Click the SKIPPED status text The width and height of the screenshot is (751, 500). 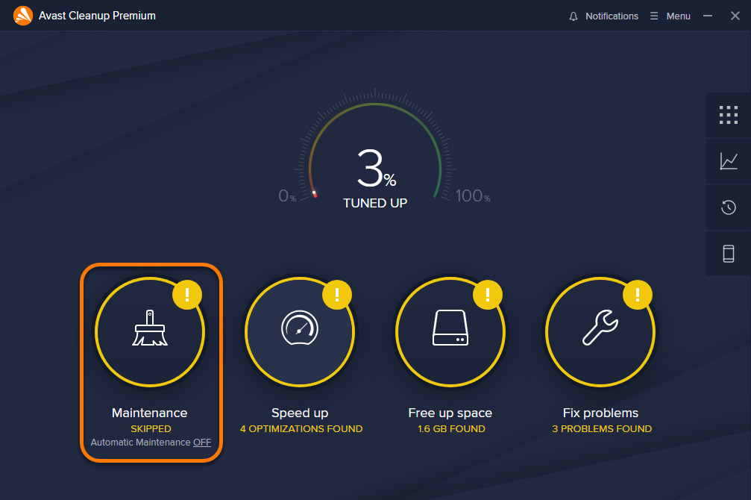click(151, 429)
